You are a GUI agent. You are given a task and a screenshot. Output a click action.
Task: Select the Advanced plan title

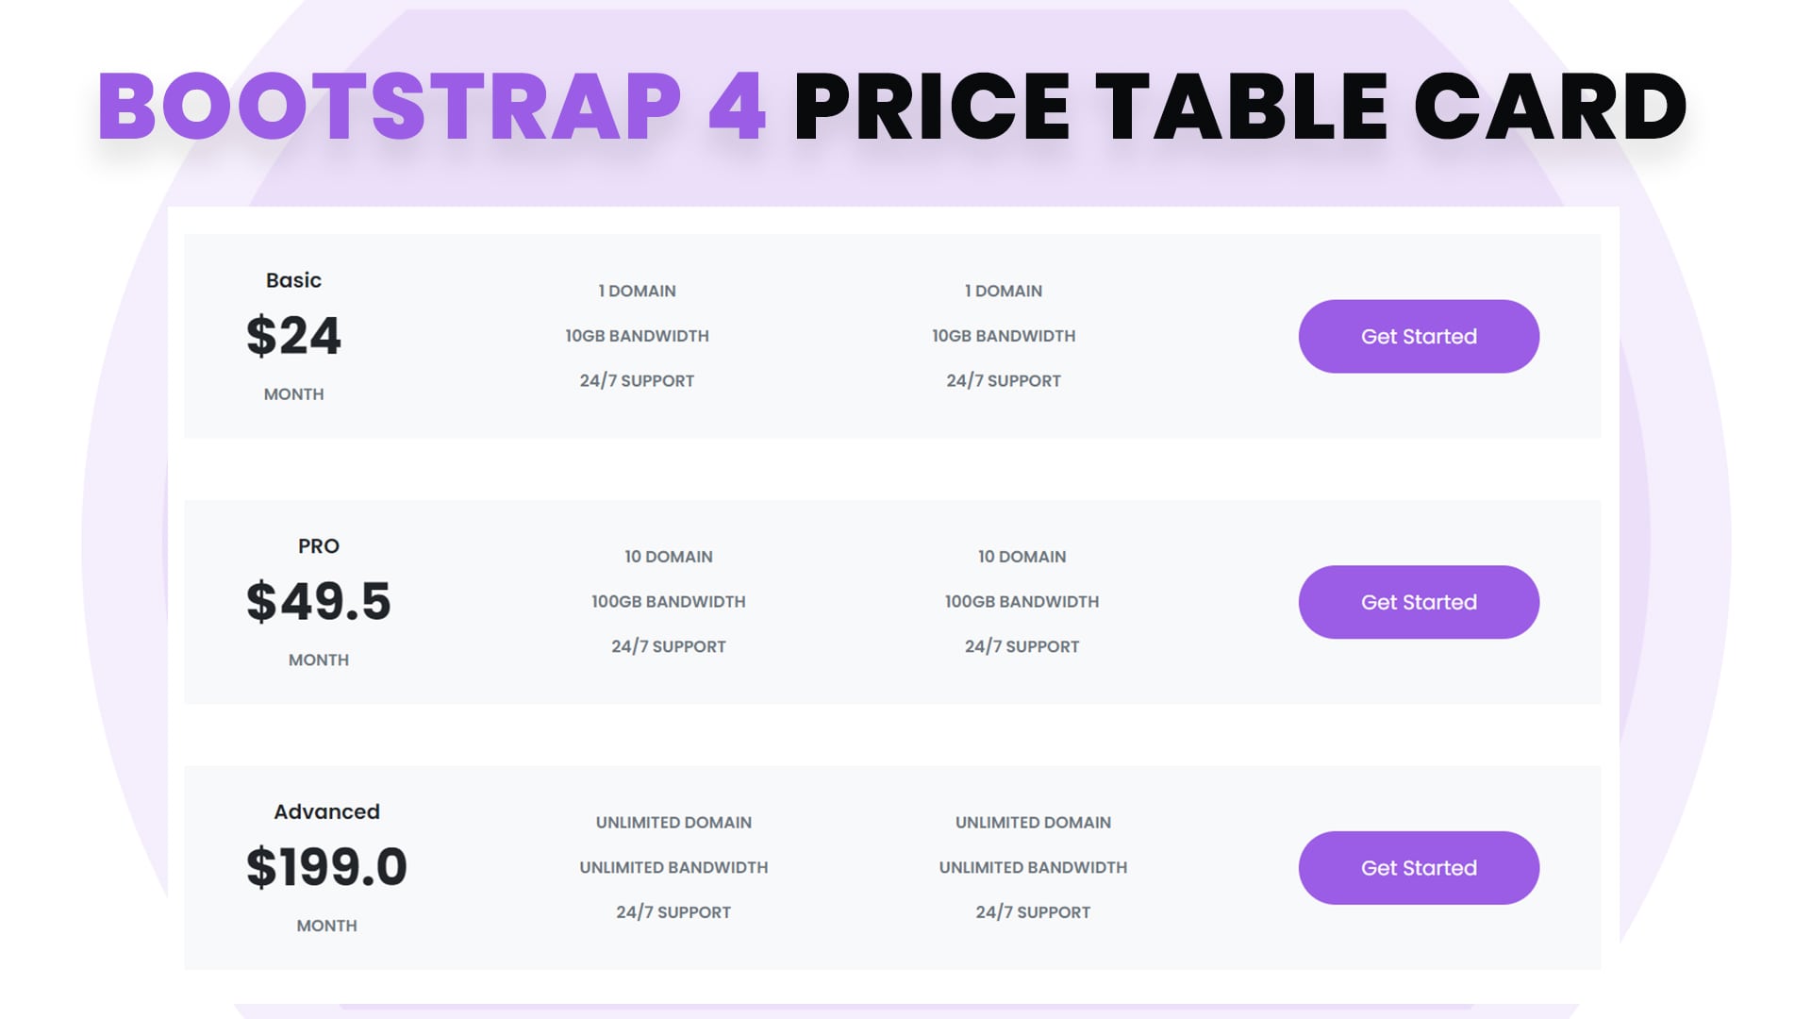(x=325, y=810)
